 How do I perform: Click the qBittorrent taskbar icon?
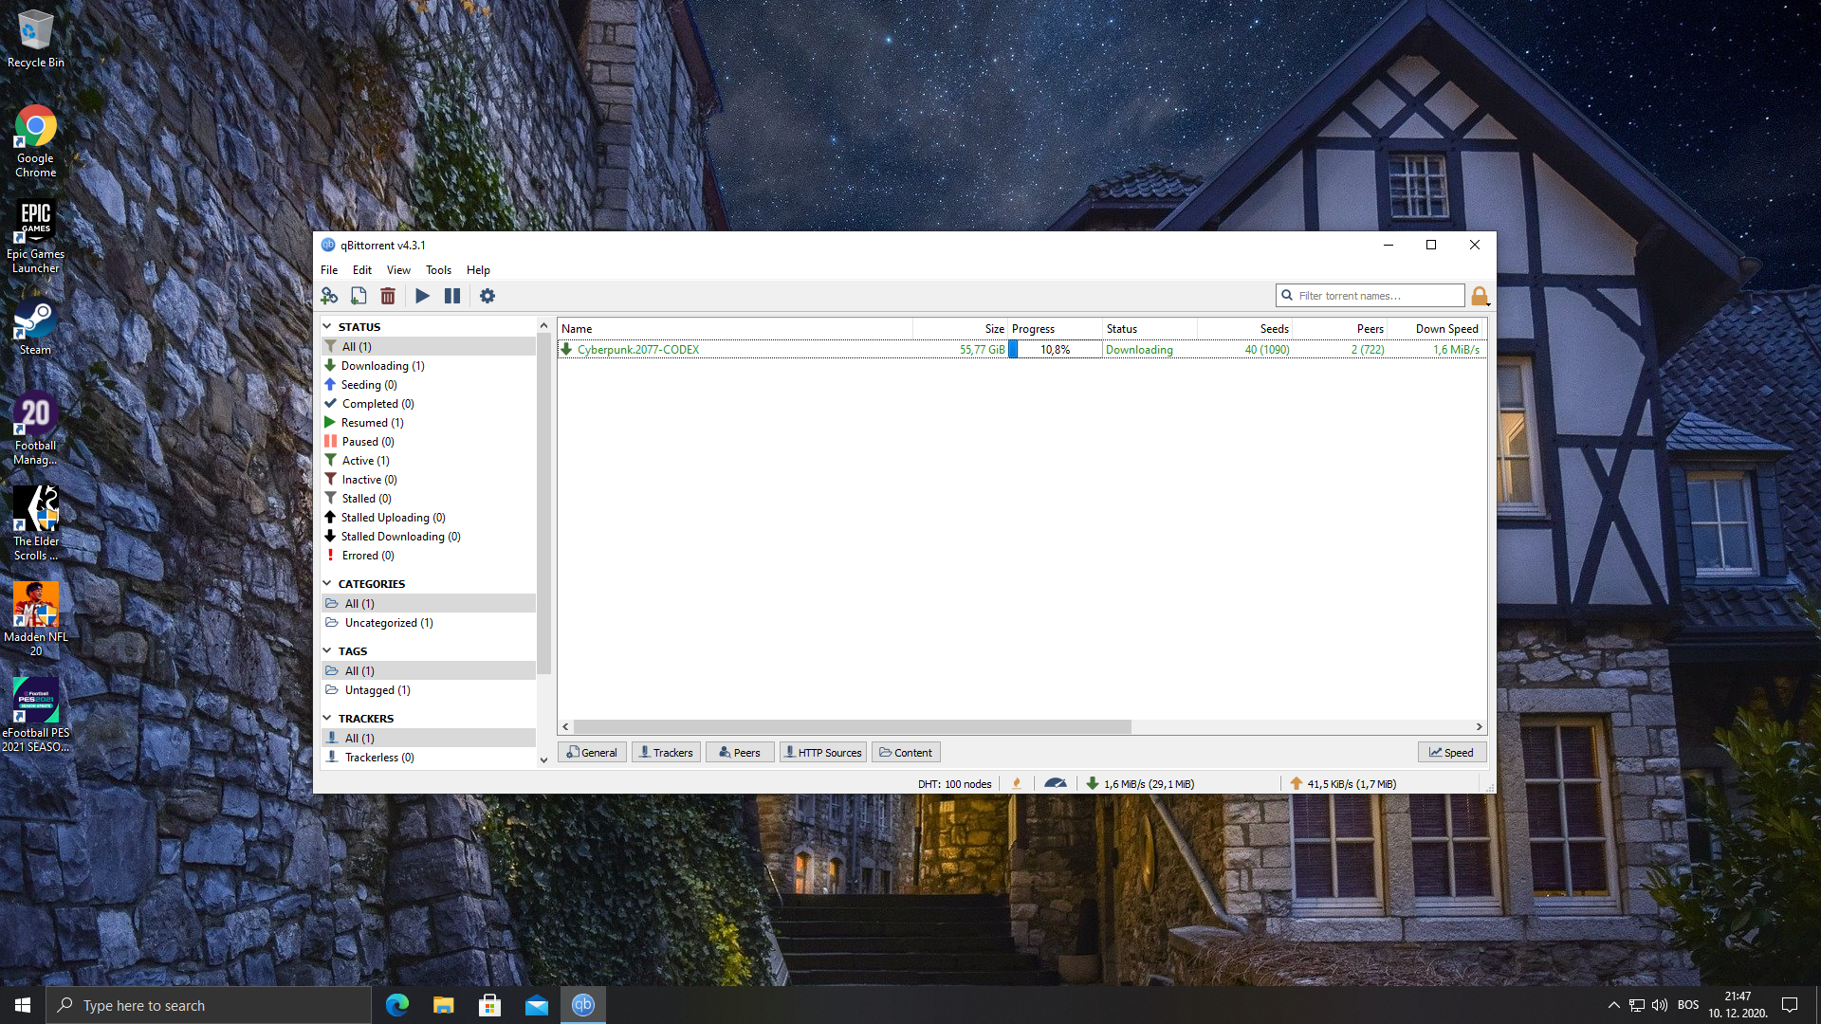583,1005
